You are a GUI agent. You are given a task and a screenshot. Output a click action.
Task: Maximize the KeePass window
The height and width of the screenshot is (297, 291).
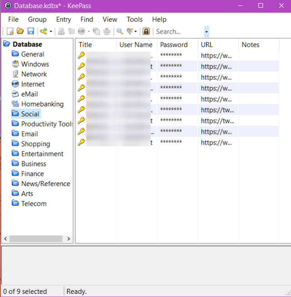[261, 5]
